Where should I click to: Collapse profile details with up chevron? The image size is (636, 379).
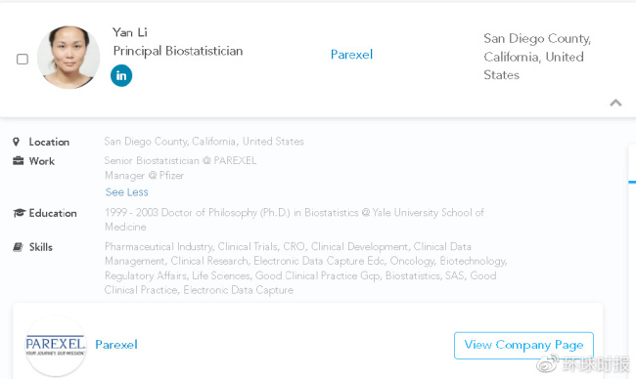point(615,103)
